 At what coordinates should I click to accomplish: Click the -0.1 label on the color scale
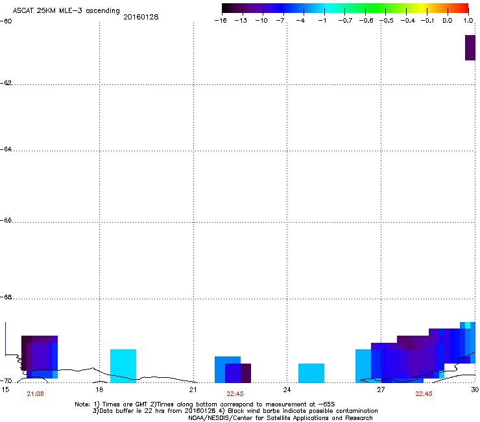(427, 21)
